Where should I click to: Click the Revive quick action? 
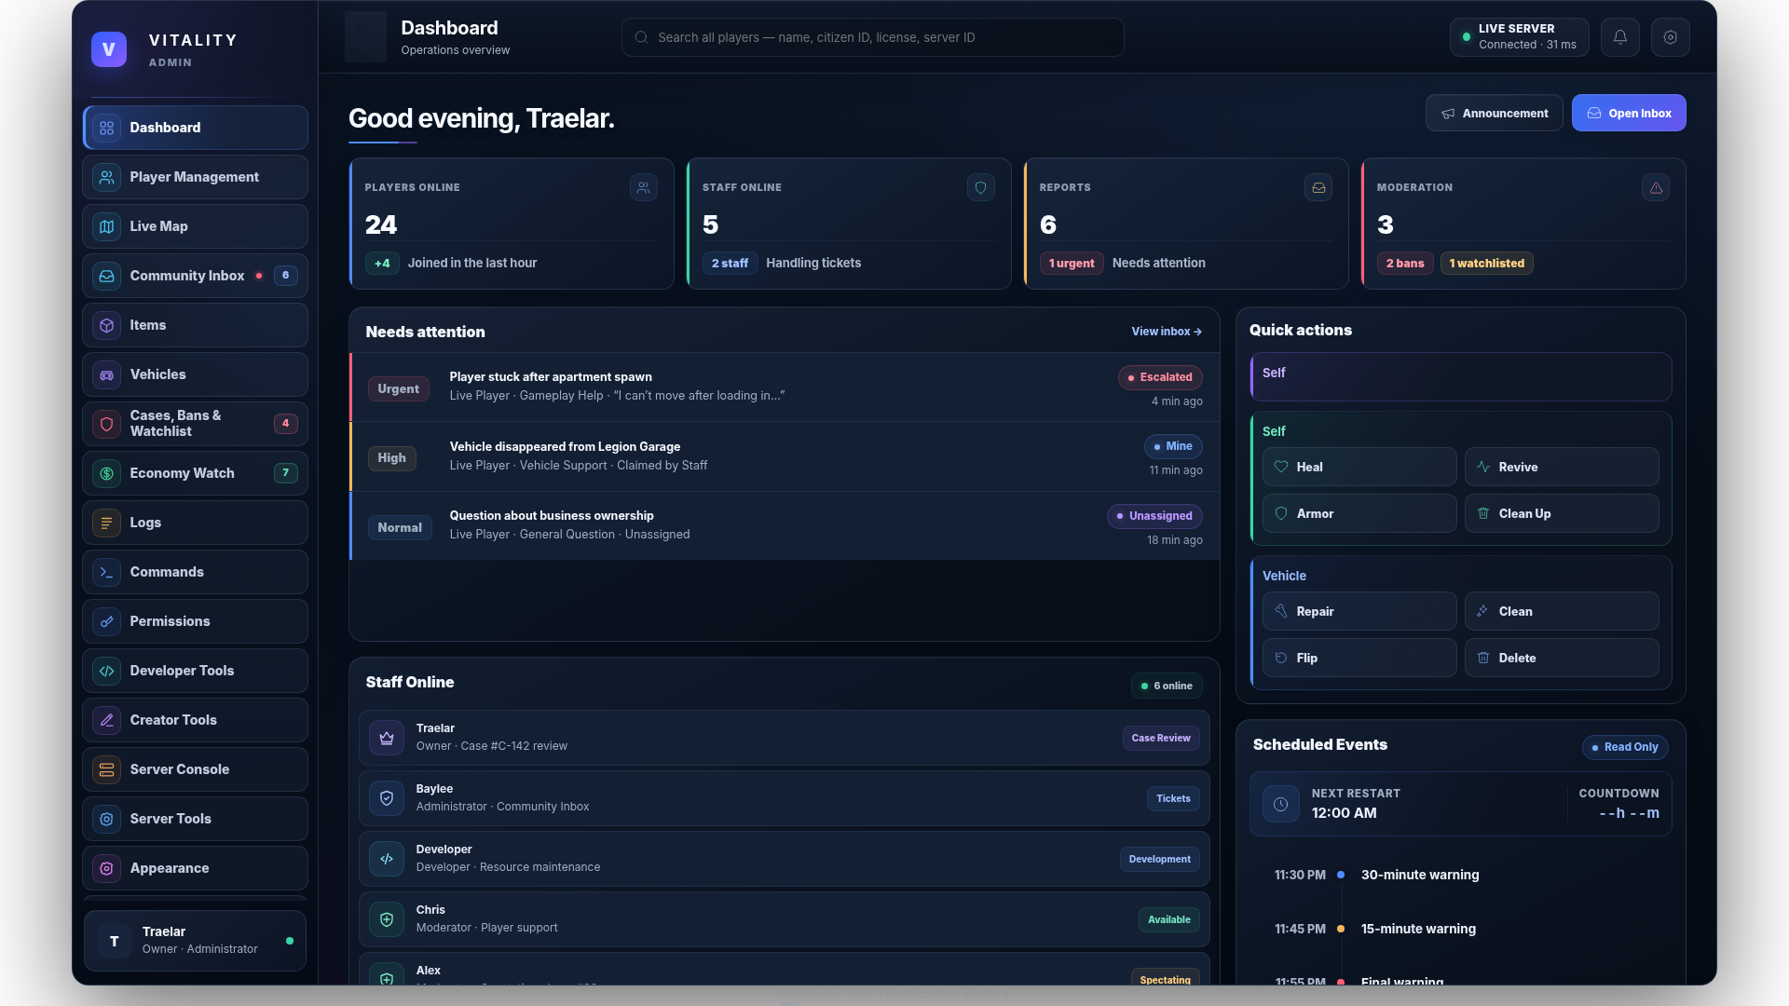1562,467
